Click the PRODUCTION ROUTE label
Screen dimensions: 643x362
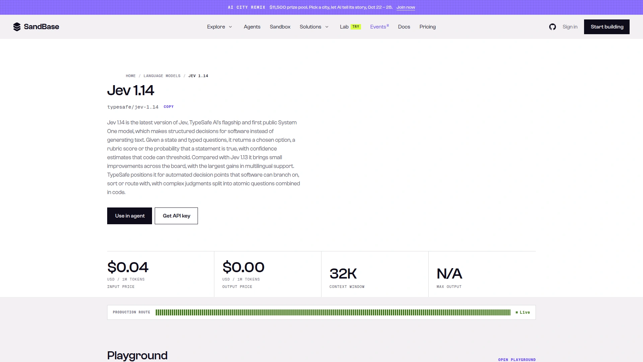(x=131, y=312)
